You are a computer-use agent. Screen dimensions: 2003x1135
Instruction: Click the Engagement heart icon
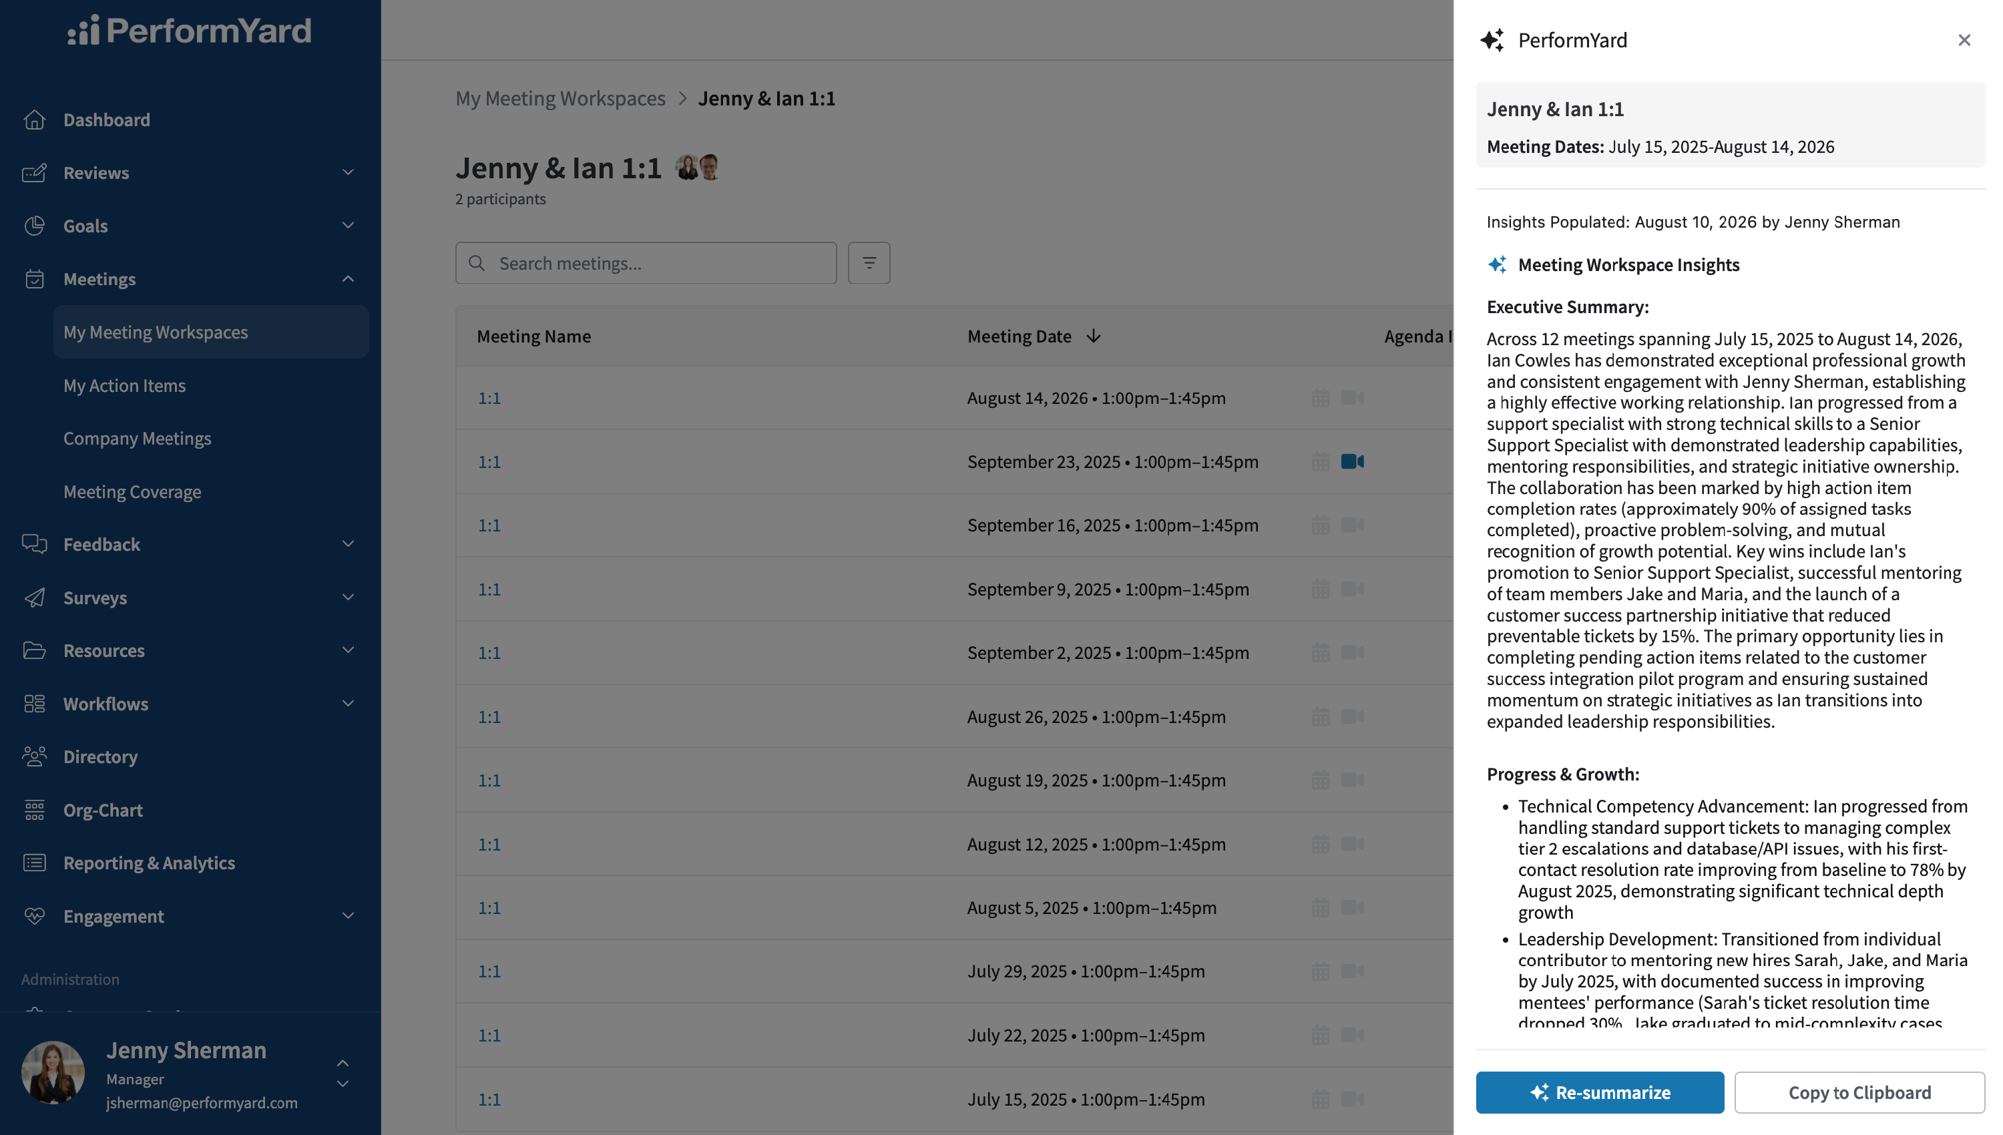[34, 916]
